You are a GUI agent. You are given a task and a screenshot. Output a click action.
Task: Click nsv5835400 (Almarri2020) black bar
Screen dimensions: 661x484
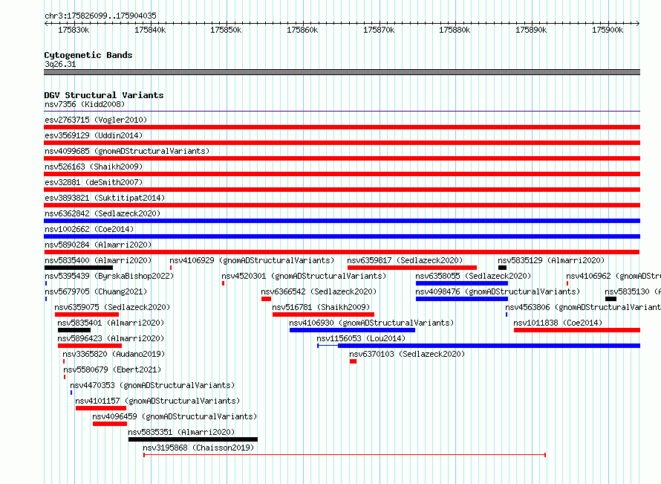pyautogui.click(x=79, y=268)
